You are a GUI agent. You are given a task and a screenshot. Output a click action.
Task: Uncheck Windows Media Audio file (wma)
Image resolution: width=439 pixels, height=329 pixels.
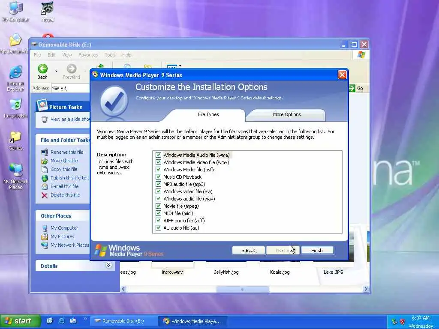(159, 155)
